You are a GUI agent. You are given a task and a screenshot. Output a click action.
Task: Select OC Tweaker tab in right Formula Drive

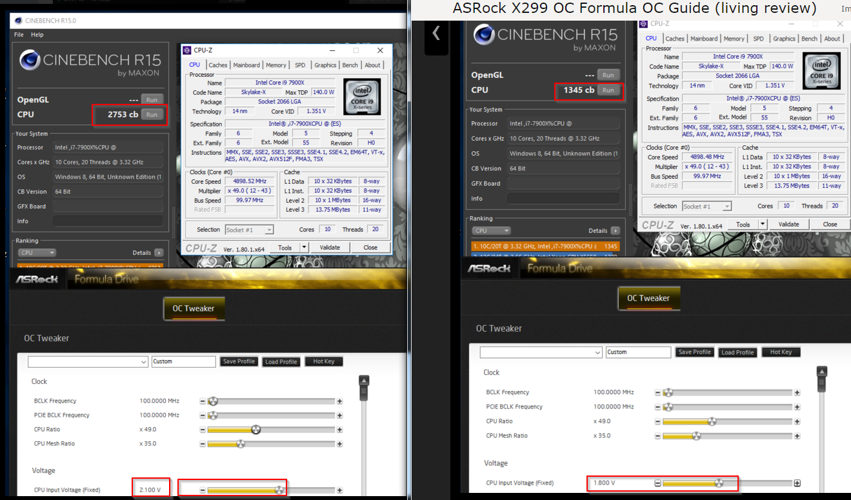click(x=648, y=298)
